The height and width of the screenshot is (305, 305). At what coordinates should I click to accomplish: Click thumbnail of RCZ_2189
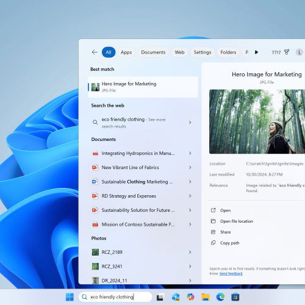95,252
